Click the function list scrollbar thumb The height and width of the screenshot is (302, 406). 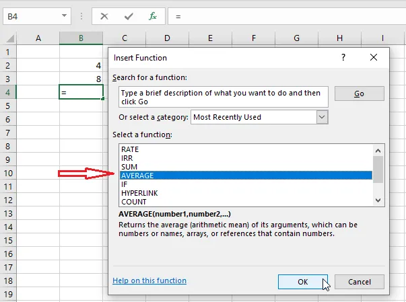pos(378,169)
